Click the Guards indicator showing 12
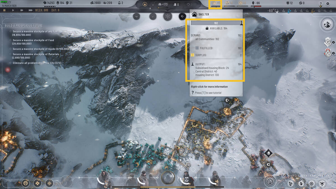 (290, 3)
